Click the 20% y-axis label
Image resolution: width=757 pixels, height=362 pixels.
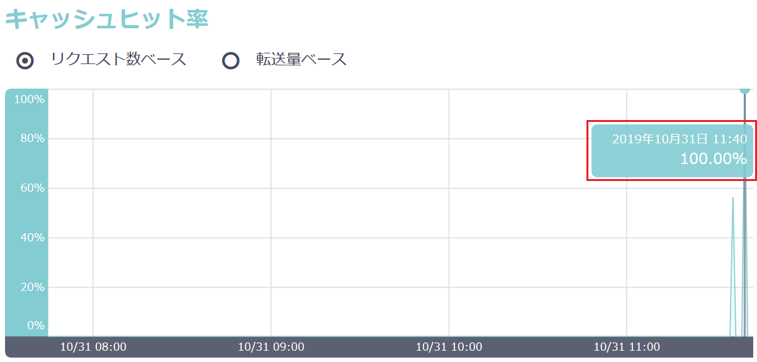(31, 287)
